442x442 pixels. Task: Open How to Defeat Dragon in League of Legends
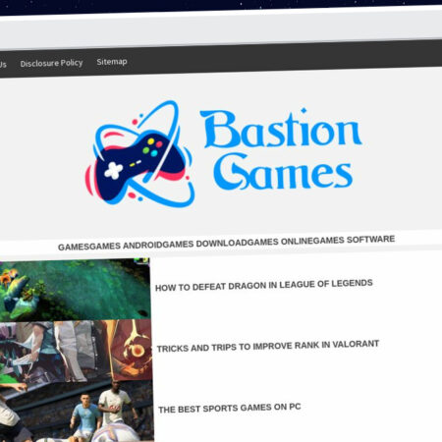(264, 285)
